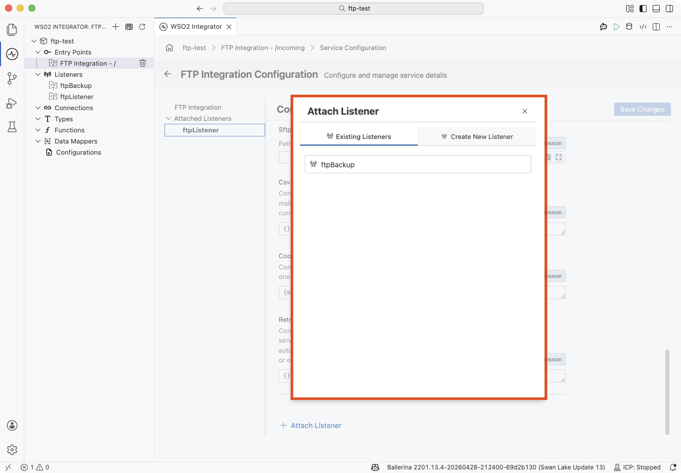Switch to the Create New Listener tab
This screenshot has width=681, height=473.
477,136
